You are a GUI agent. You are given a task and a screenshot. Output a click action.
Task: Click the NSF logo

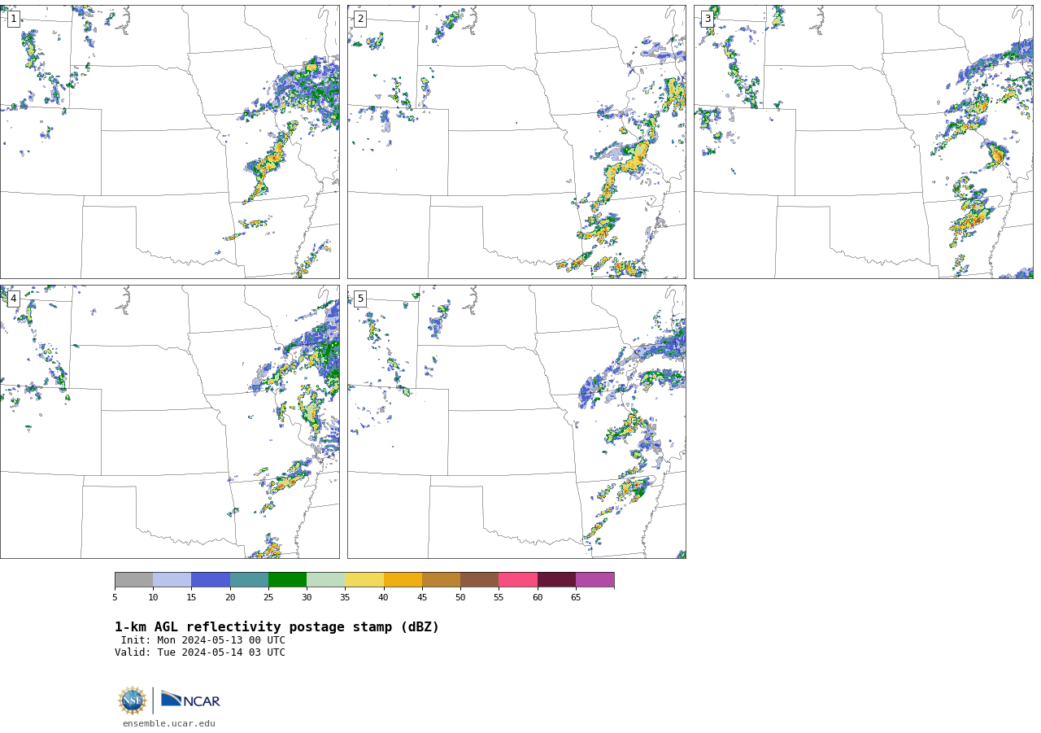pyautogui.click(x=133, y=700)
